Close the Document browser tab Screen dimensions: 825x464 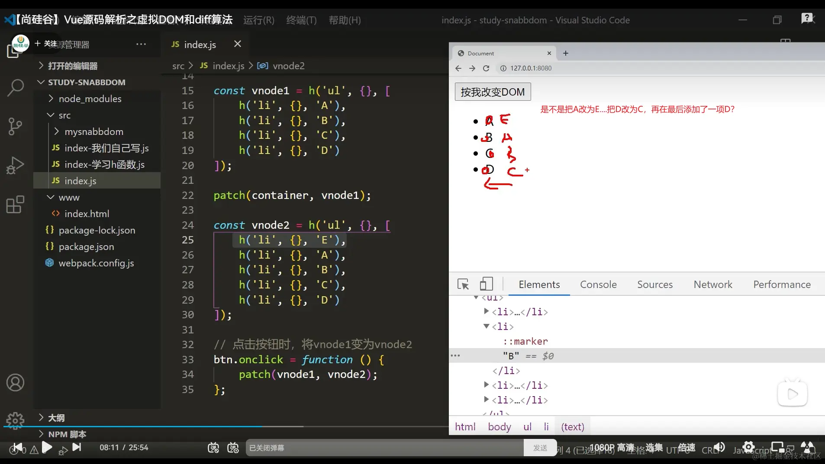coord(549,53)
